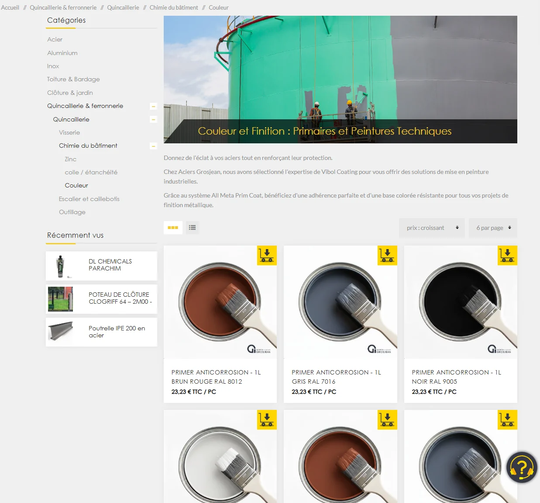Select Toiture & Bardage category
Screen dimensions: 540x503
(x=73, y=79)
